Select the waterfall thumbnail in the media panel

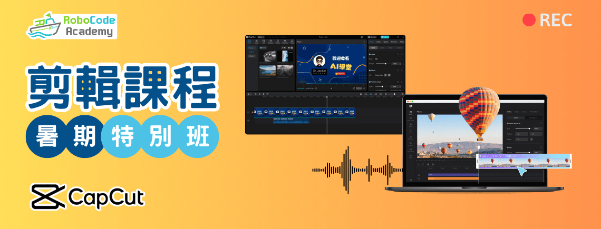[x=284, y=55]
